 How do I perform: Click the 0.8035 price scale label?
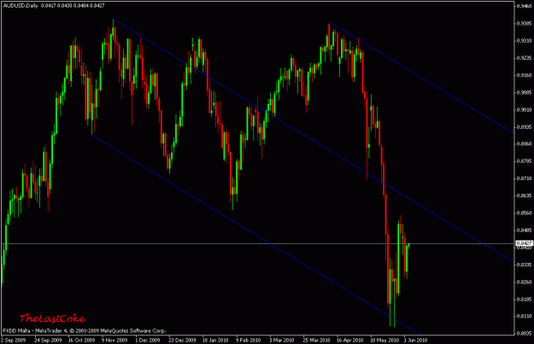525,334
